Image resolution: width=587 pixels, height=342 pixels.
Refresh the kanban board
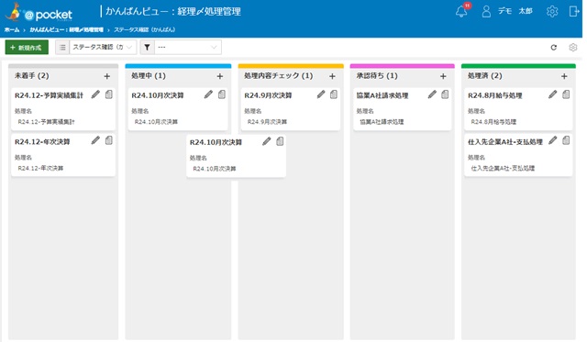(554, 48)
